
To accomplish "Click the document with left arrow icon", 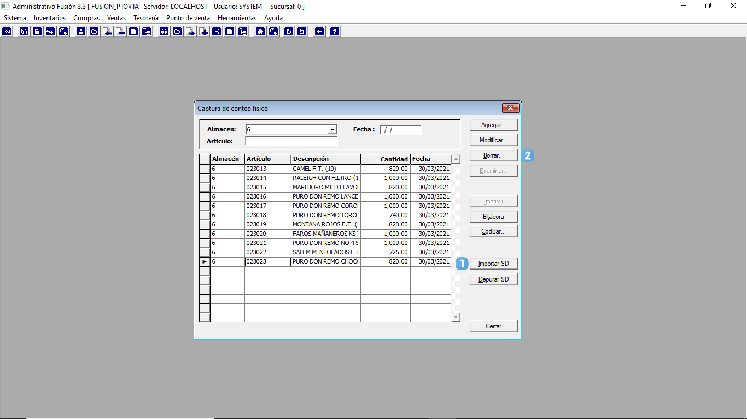I will click(107, 32).
